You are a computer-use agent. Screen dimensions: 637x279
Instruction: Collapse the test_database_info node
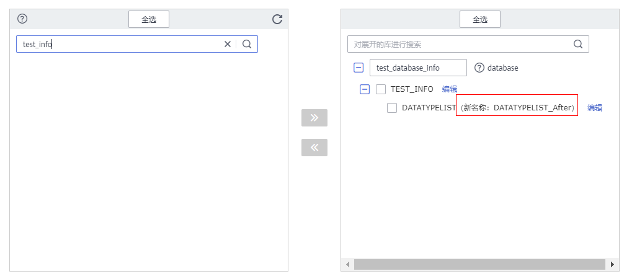pyautogui.click(x=359, y=68)
